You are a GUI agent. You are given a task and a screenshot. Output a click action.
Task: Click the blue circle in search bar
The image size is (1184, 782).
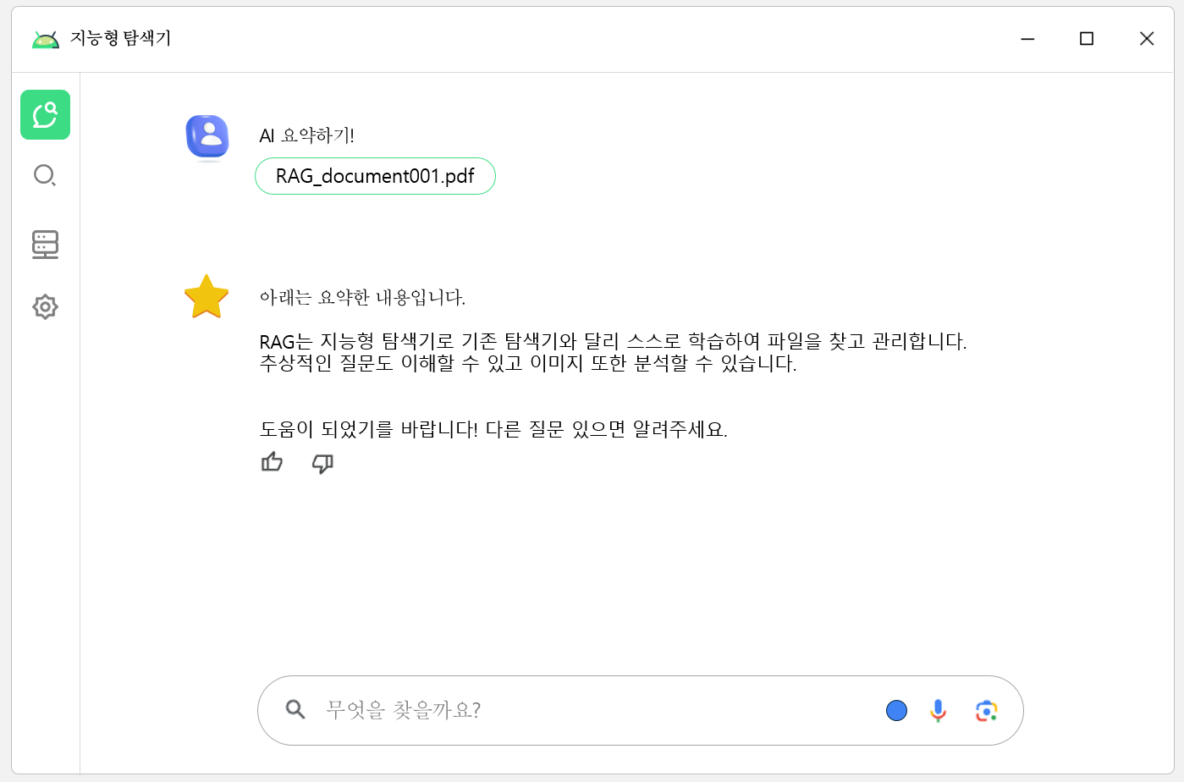coord(896,710)
